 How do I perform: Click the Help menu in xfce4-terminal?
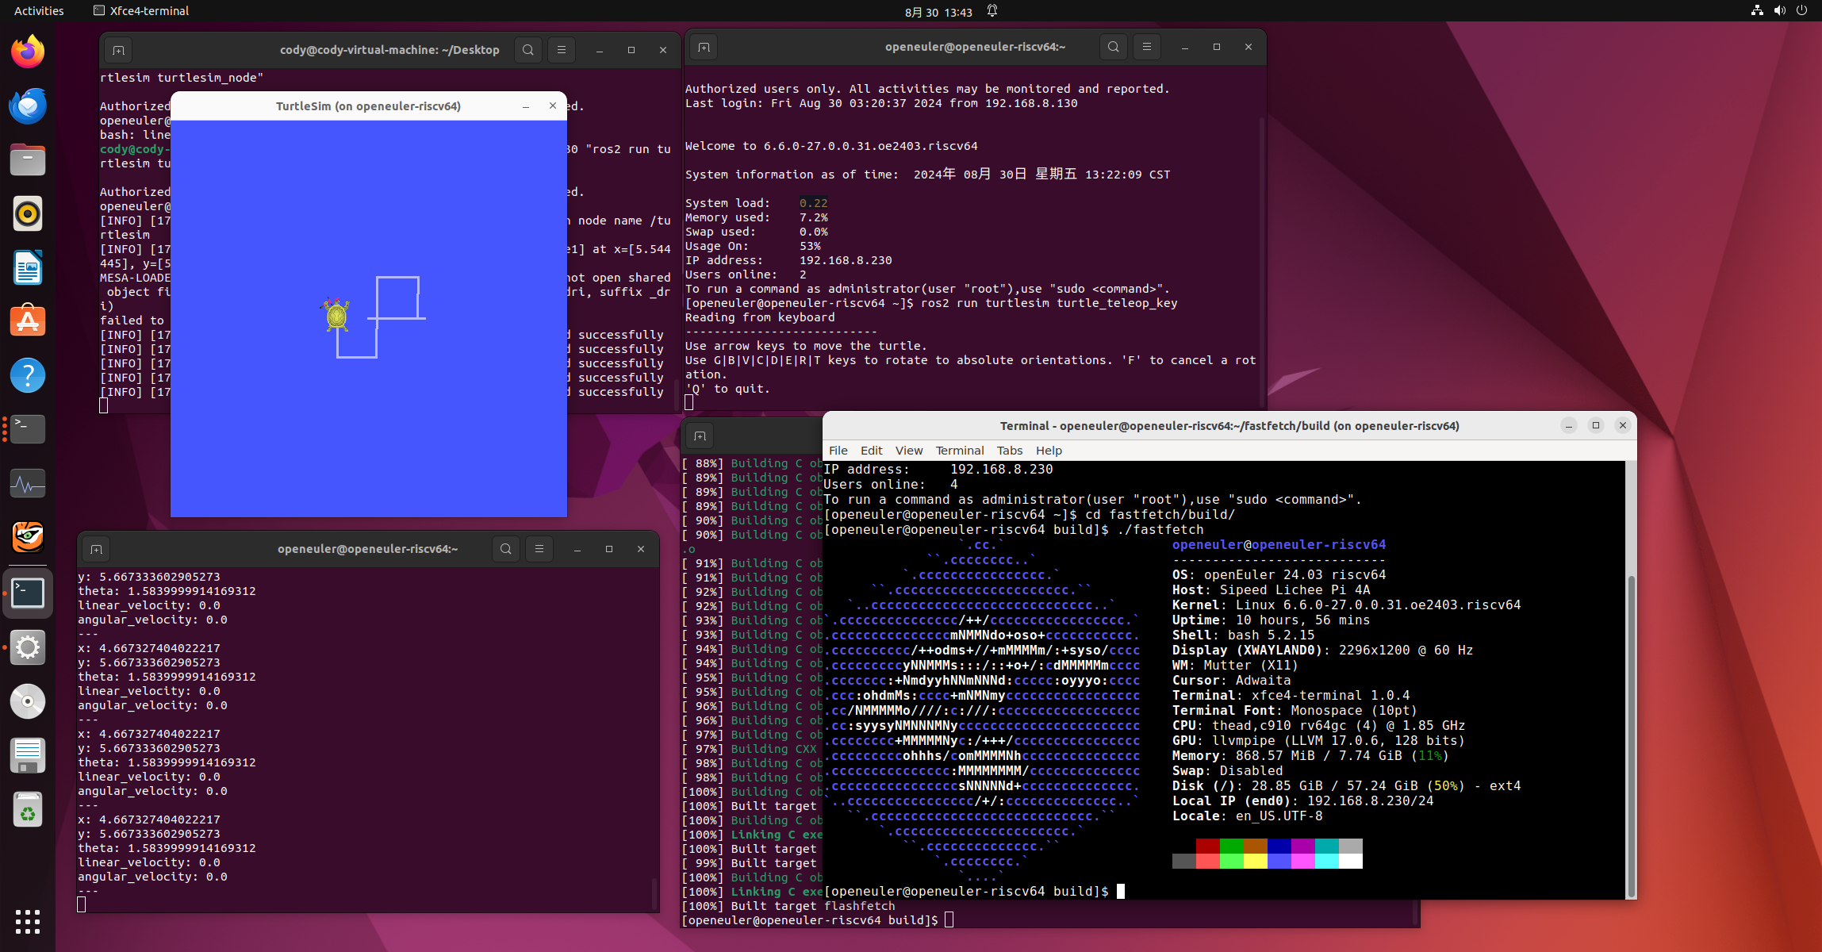1048,451
